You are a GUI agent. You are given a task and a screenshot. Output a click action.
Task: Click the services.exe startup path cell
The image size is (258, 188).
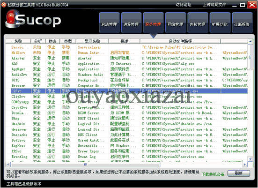tap(173, 157)
